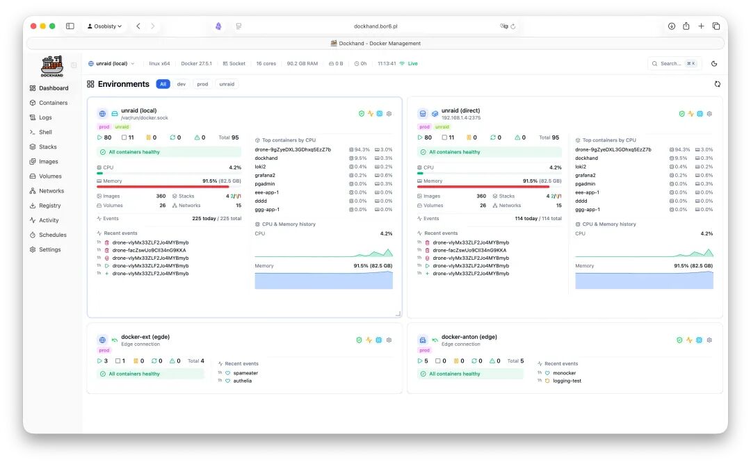The image size is (751, 464).
Task: Toggle dark mode moon icon
Action: (714, 64)
